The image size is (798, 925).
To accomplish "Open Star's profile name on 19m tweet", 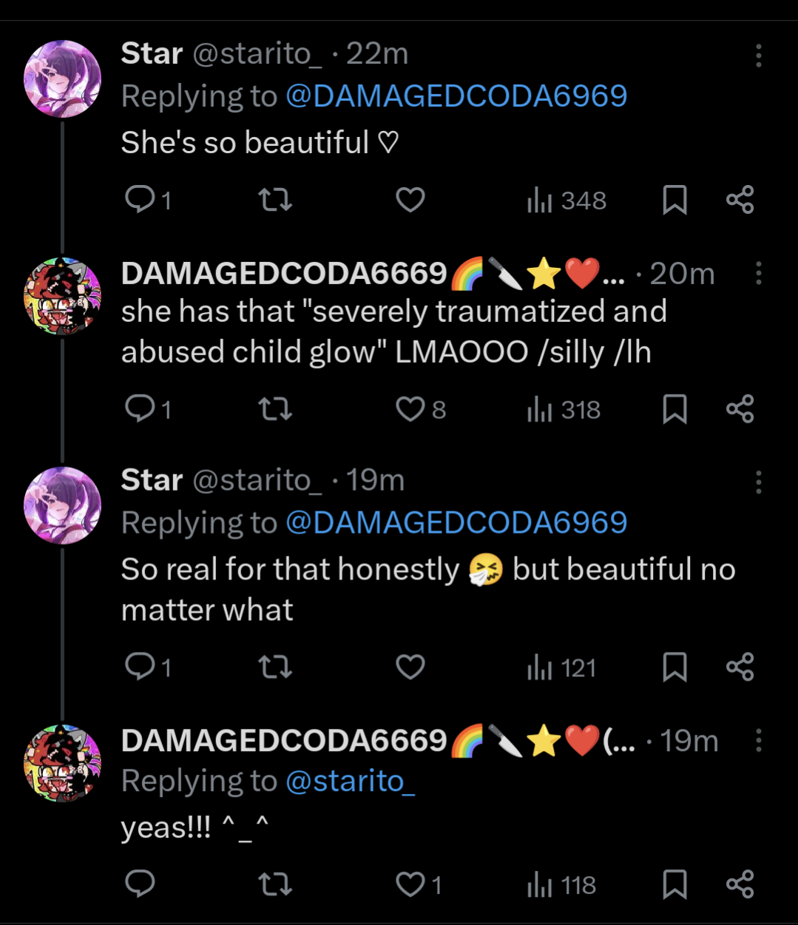I will pyautogui.click(x=152, y=480).
